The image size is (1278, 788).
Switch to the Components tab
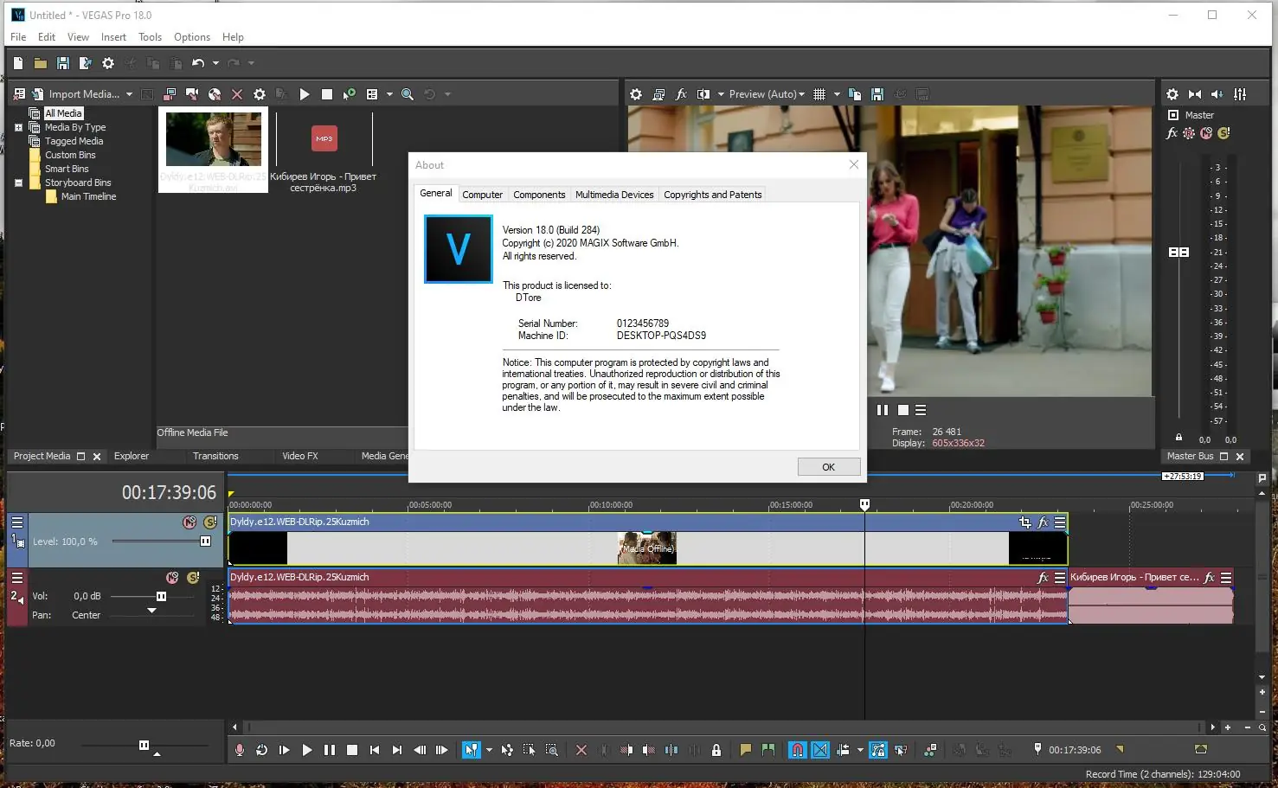point(538,195)
